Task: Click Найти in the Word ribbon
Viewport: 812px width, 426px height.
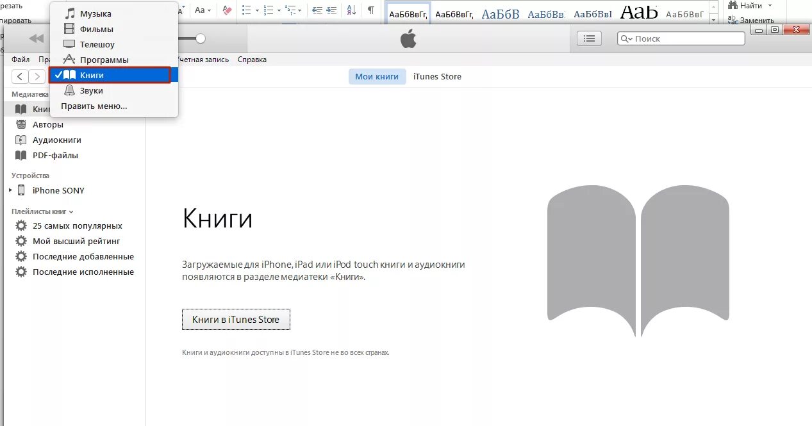Action: 745,5
